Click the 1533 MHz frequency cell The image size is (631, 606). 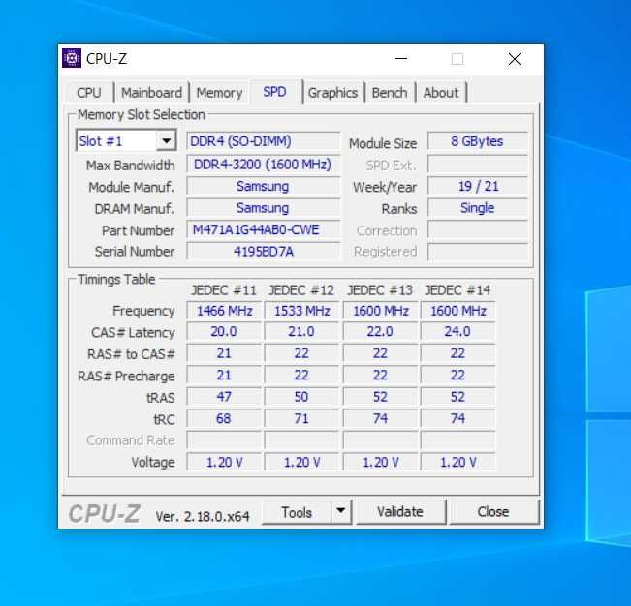pyautogui.click(x=301, y=311)
